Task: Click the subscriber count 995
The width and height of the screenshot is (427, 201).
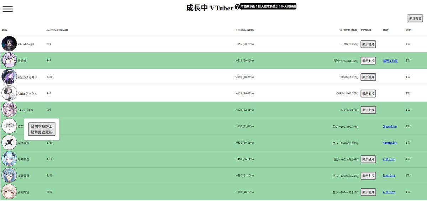Action: (x=49, y=110)
